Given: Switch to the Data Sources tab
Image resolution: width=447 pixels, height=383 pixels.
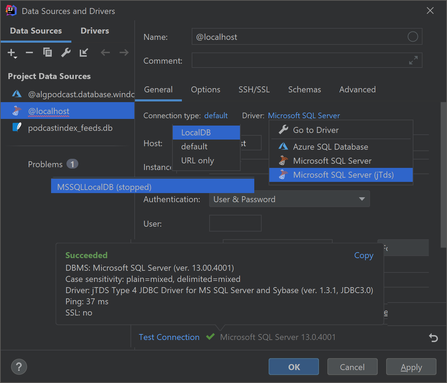Looking at the screenshot, I should (x=36, y=31).
